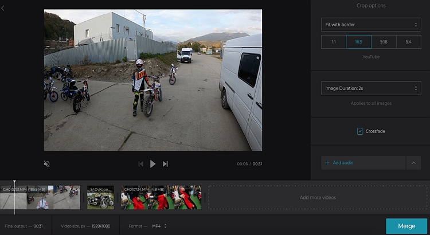Screen dimensions: 430x235
Task: Click the YouTube preset label
Action: (x=371, y=57)
